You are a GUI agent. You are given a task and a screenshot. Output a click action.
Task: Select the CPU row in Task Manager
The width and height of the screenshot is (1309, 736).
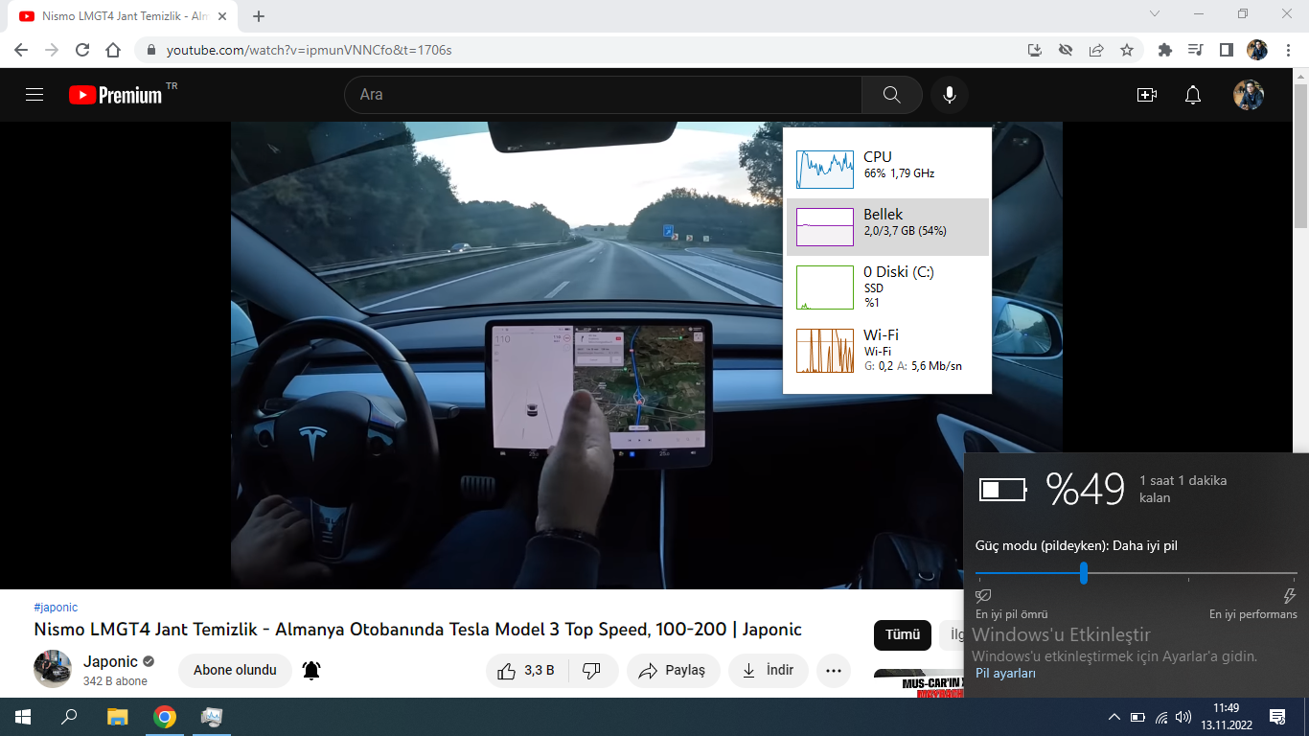pos(887,170)
